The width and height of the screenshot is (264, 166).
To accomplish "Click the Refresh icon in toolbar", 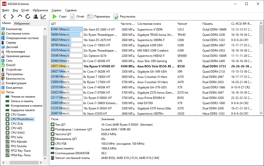I will click(28, 17).
